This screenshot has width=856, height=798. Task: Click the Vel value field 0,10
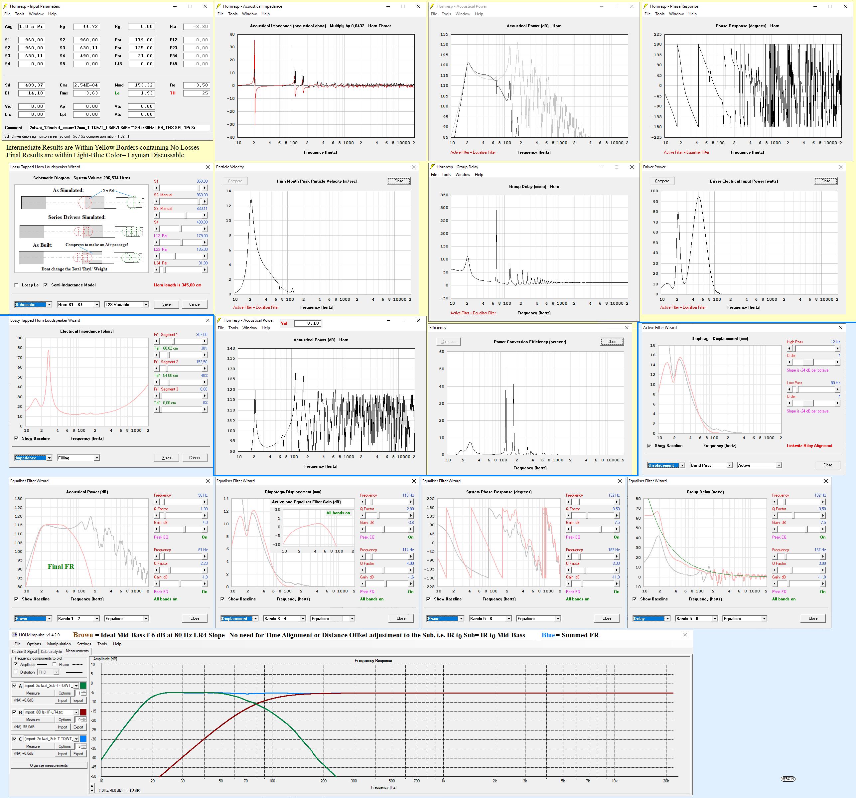click(x=308, y=323)
